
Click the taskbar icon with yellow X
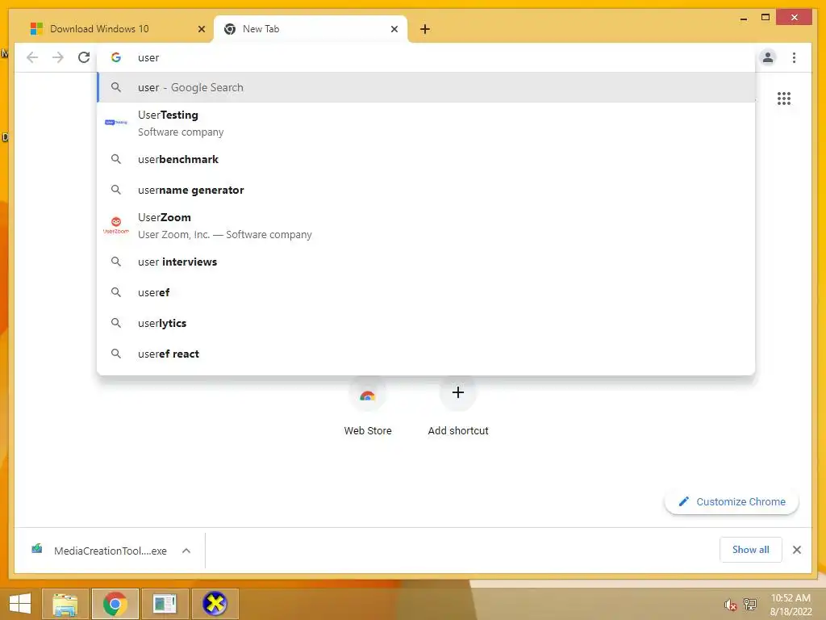click(215, 604)
